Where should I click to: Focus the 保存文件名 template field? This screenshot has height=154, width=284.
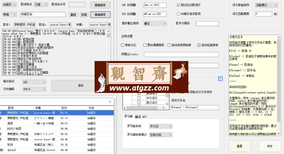tap(195, 107)
